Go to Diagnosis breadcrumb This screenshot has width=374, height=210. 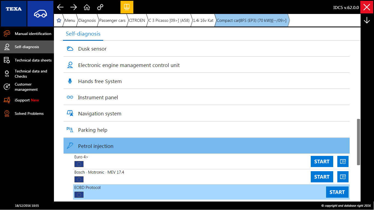[x=87, y=21]
